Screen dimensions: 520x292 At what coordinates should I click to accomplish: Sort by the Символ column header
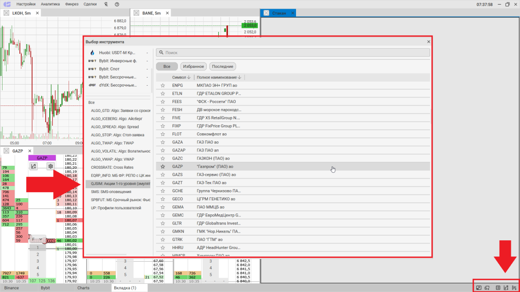coord(181,77)
